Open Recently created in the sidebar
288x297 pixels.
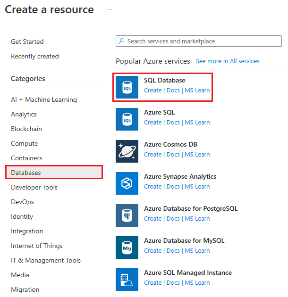point(35,56)
